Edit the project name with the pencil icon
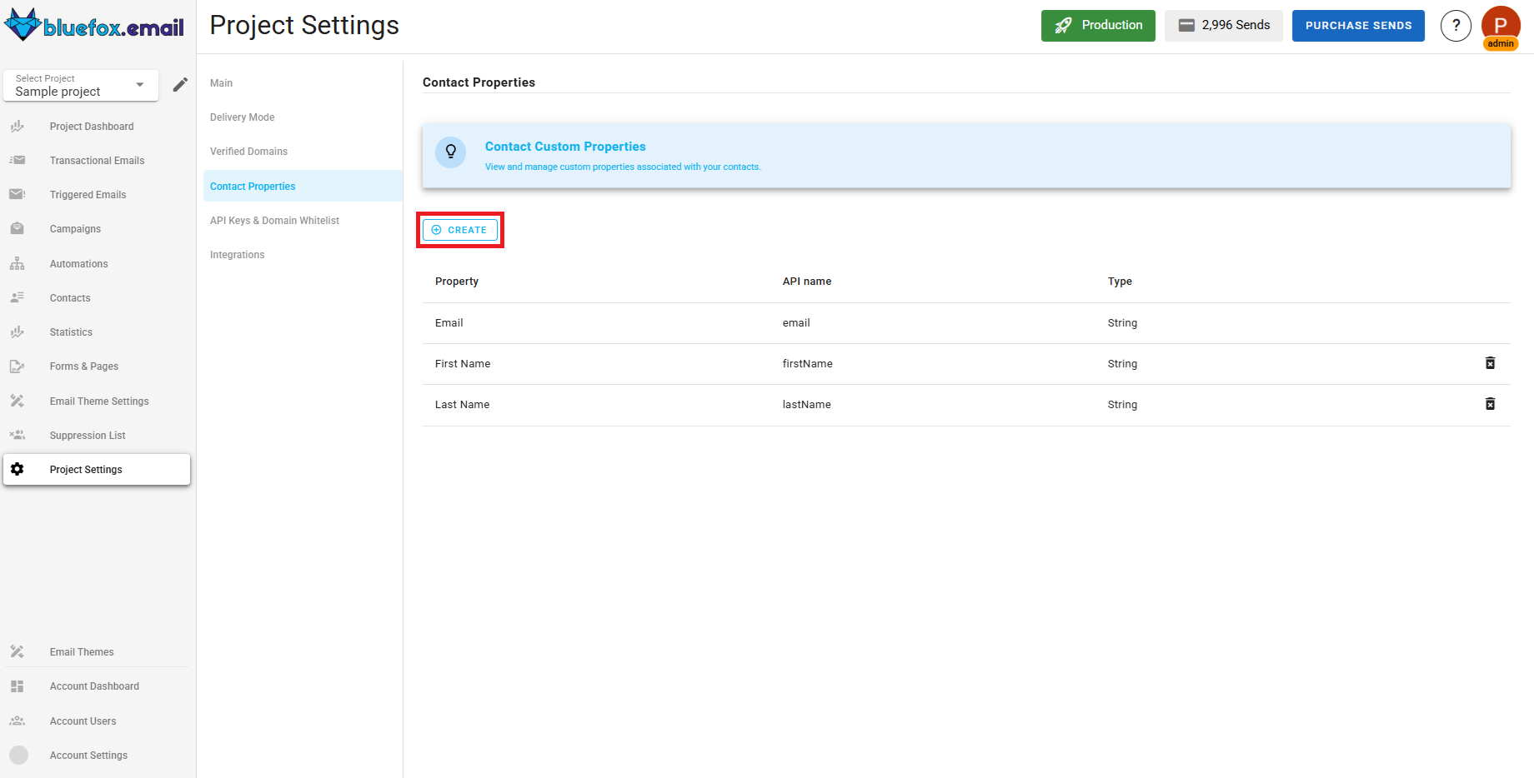Viewport: 1534px width, 778px height. 180,84
